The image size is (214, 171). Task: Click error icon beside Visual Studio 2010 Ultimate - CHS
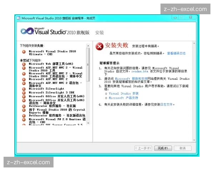coord(24,52)
